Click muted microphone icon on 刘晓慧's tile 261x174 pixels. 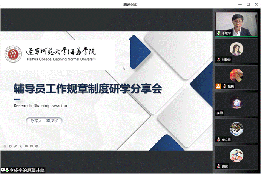tap(218, 60)
